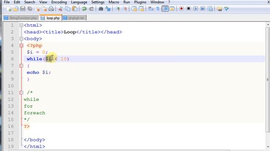Open the Macro menu
270x151 pixels.
coord(114,2)
